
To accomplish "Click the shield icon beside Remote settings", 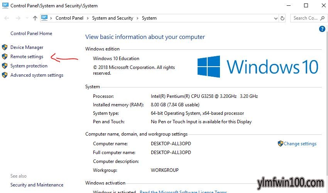I will coord(5,56).
